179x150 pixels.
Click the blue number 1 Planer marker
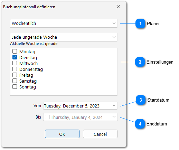[140, 24]
